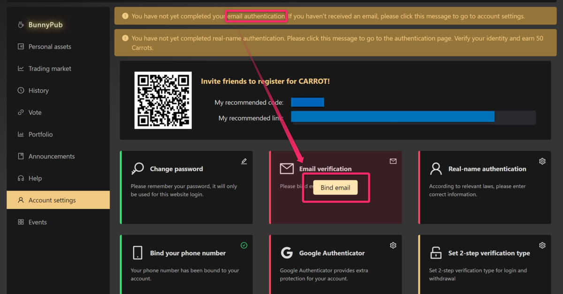Click the Announcements document icon

tap(21, 156)
